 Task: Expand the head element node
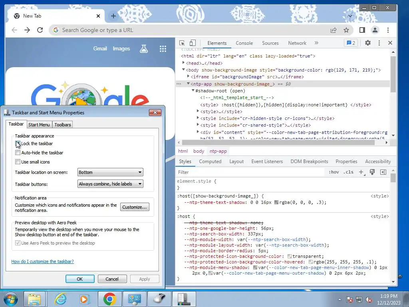click(x=183, y=63)
